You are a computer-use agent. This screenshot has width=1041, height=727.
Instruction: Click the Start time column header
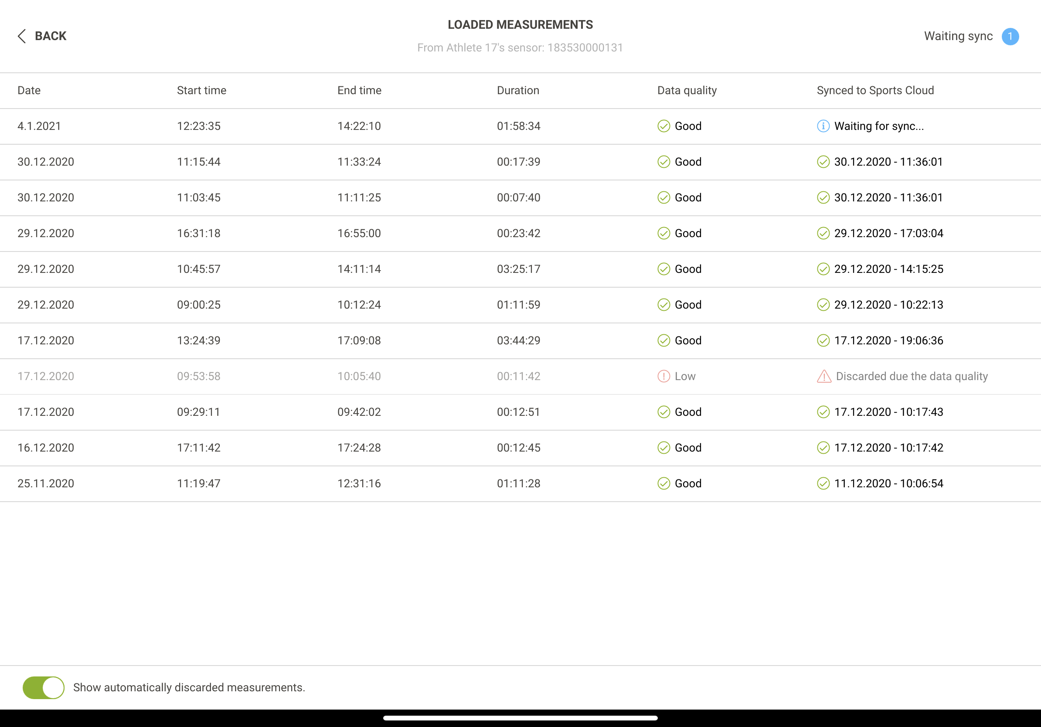click(x=201, y=91)
